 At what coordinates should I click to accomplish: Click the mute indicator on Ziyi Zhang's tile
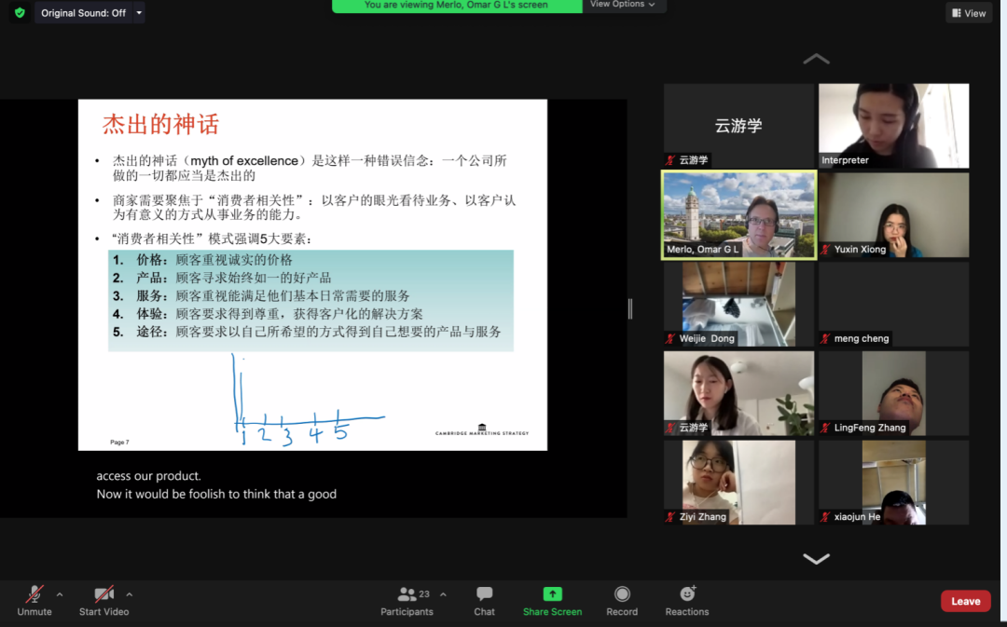[x=669, y=515]
